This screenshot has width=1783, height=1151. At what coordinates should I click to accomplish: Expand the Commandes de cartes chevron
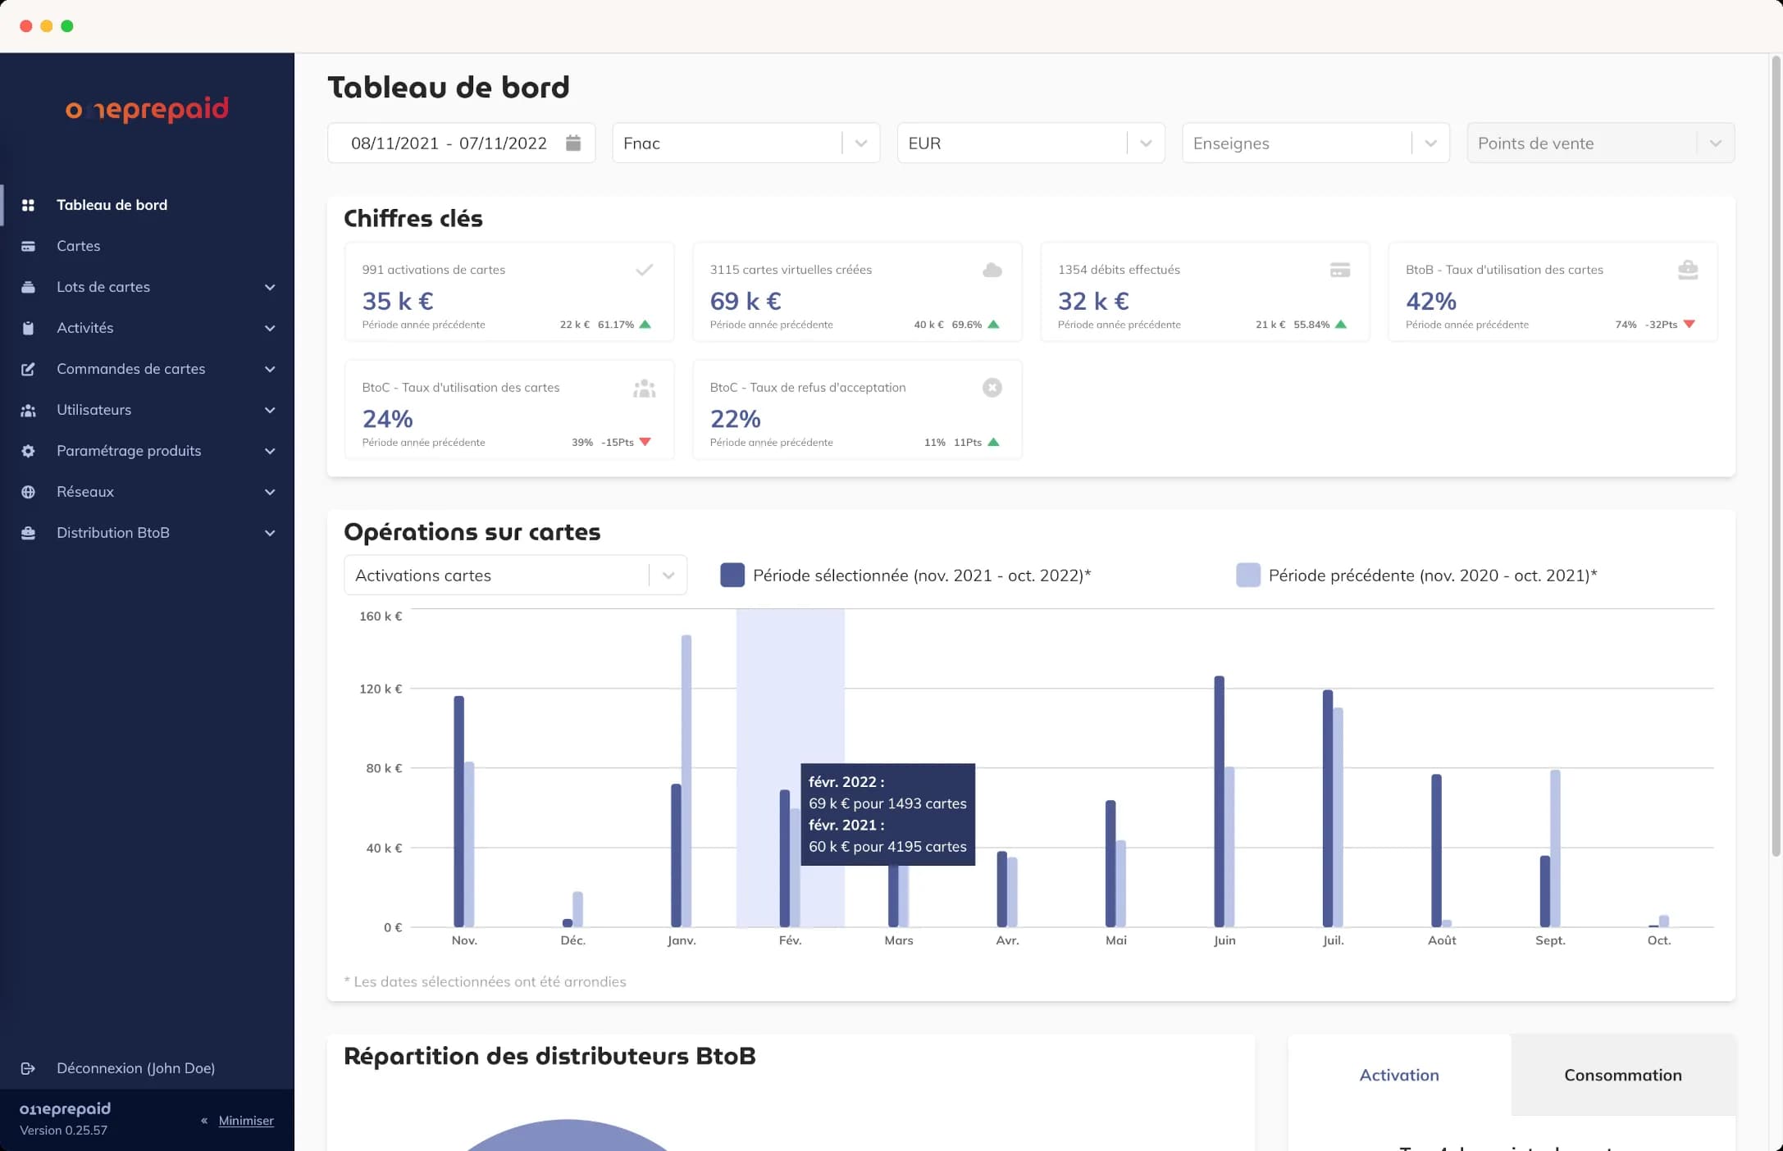pyautogui.click(x=270, y=369)
